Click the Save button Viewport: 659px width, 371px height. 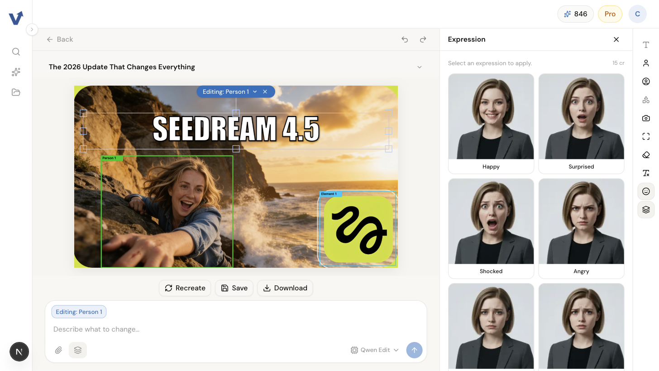234,288
